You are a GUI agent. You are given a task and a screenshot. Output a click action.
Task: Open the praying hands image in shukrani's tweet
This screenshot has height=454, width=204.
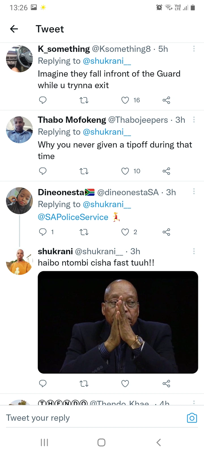click(118, 322)
